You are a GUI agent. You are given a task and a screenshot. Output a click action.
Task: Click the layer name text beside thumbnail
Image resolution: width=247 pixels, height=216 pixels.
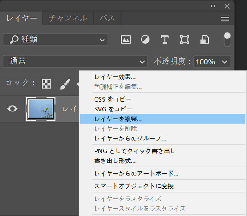pos(70,109)
